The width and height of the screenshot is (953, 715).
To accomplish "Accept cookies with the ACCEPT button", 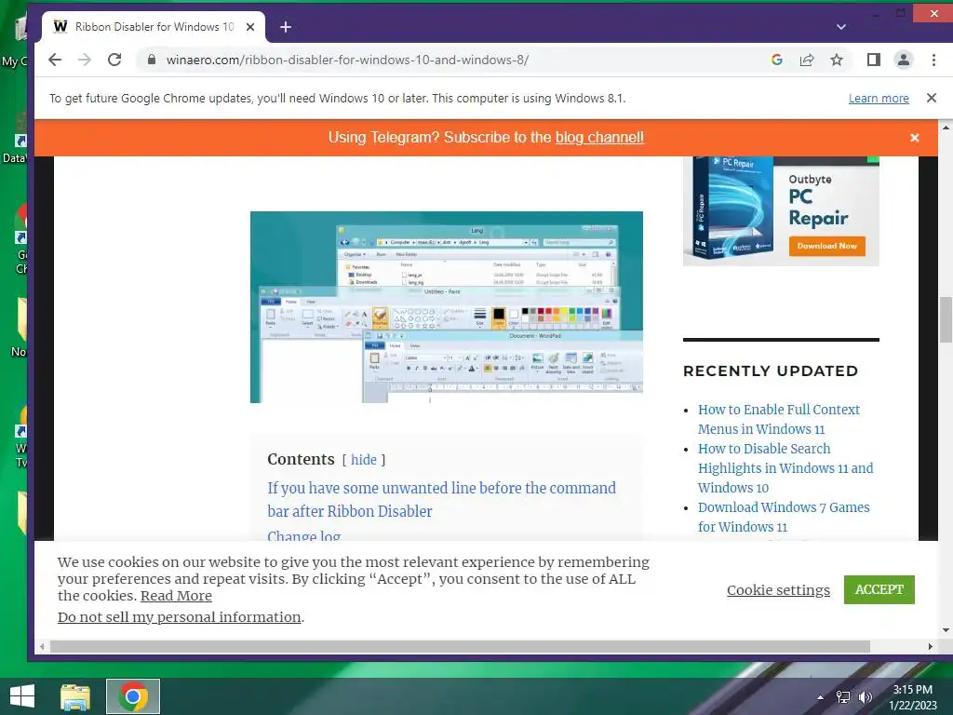I will click(879, 589).
